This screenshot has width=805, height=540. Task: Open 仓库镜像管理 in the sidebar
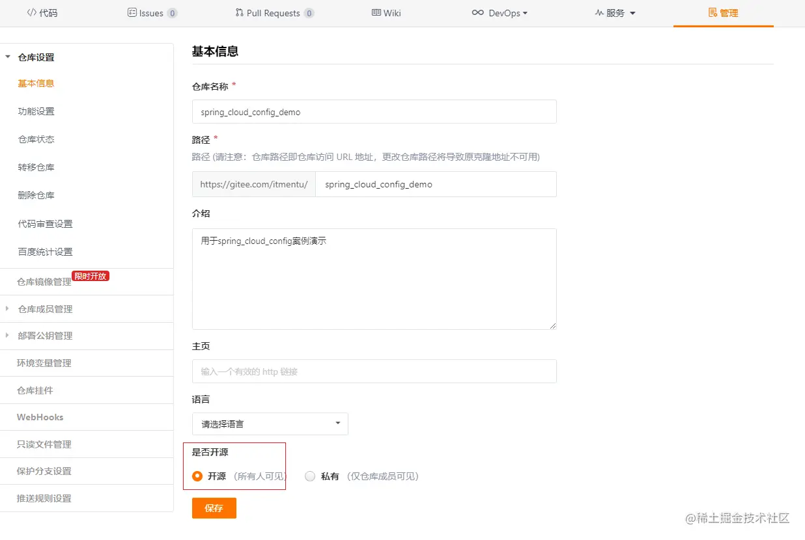coord(44,282)
